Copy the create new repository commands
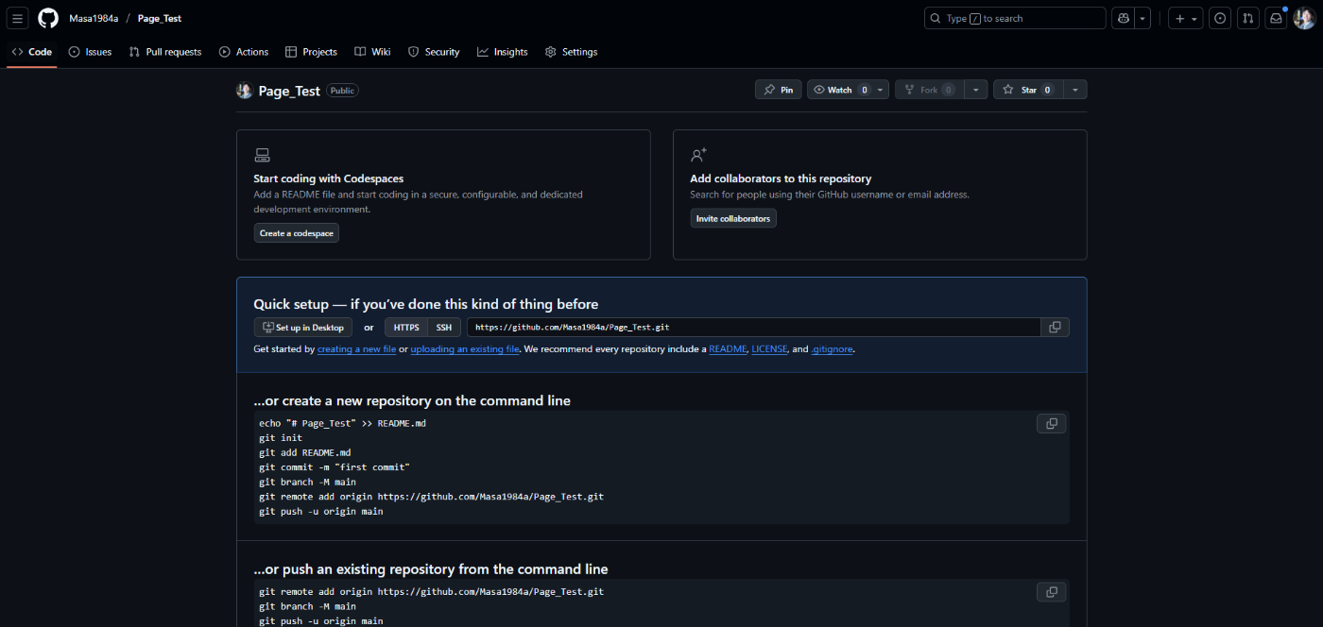 click(x=1051, y=424)
